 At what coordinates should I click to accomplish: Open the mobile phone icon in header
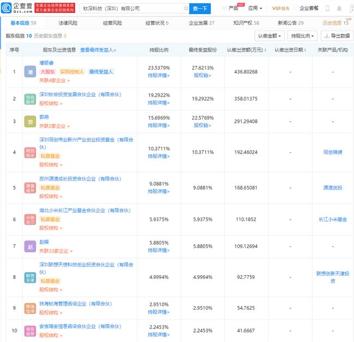(x=327, y=8)
